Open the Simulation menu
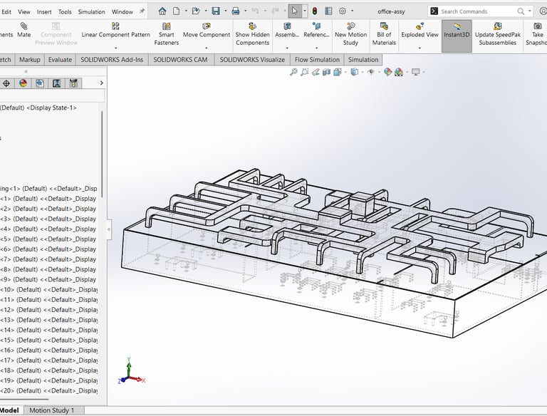547x416 pixels. coord(91,11)
